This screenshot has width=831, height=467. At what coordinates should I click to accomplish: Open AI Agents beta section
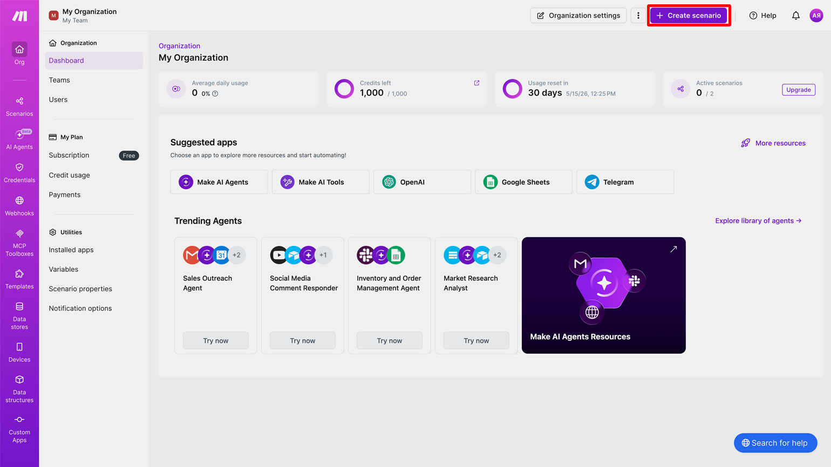pos(19,139)
